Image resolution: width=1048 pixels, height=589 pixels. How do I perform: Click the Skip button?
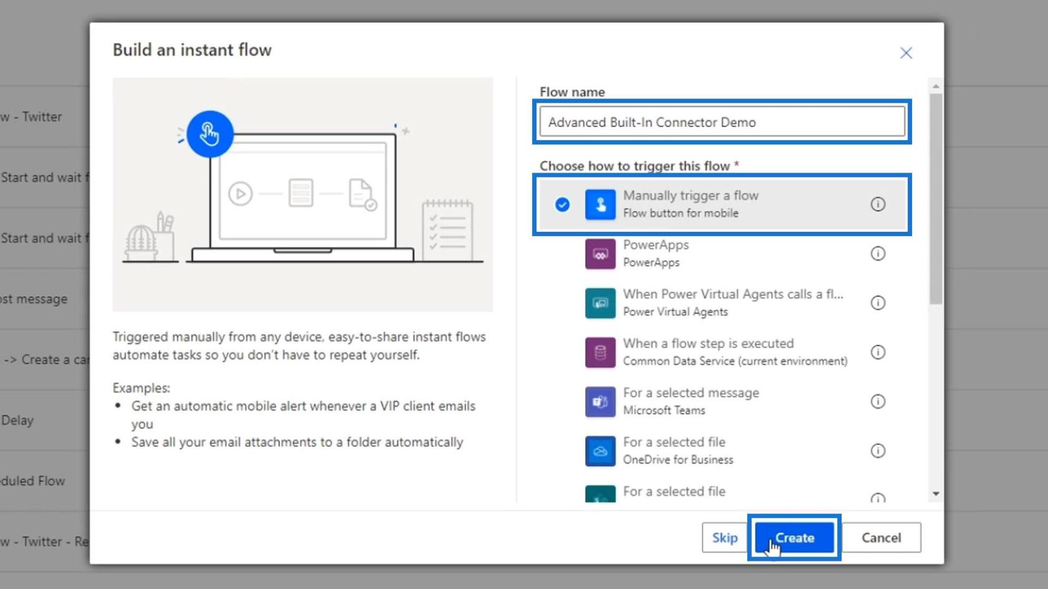click(724, 537)
